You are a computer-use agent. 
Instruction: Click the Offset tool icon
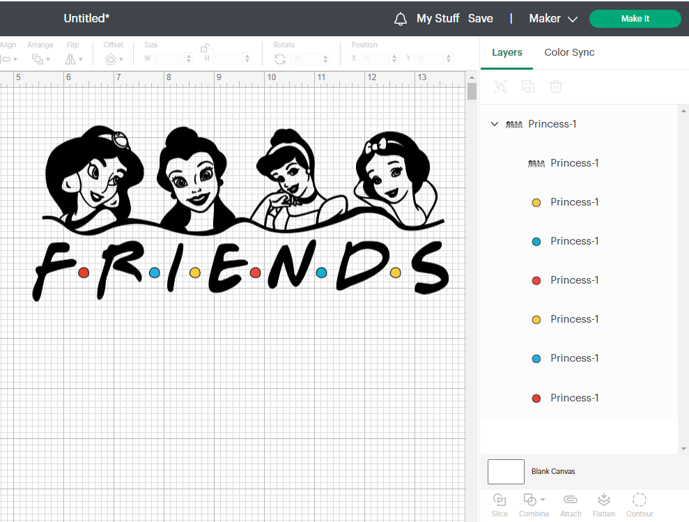(111, 59)
